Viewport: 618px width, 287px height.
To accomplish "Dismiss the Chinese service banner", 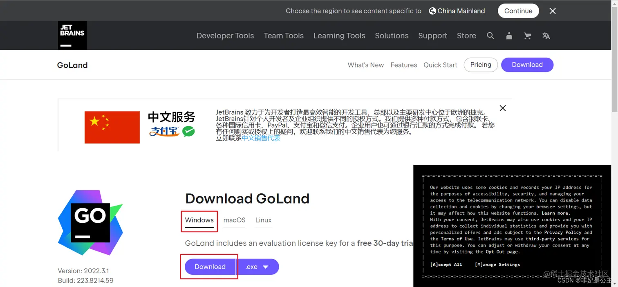I will coord(502,108).
